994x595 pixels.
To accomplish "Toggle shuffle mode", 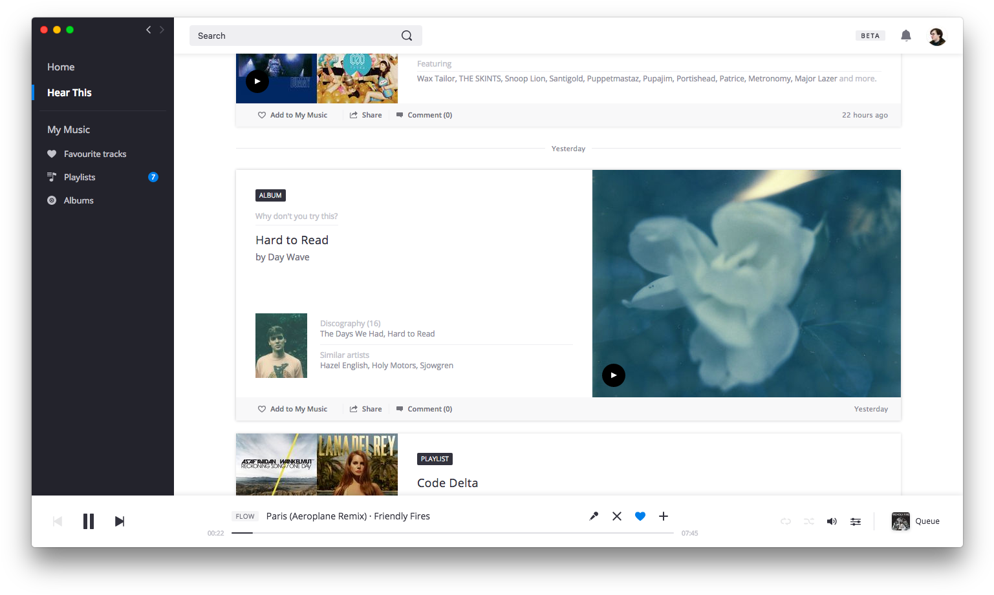I will coord(809,521).
